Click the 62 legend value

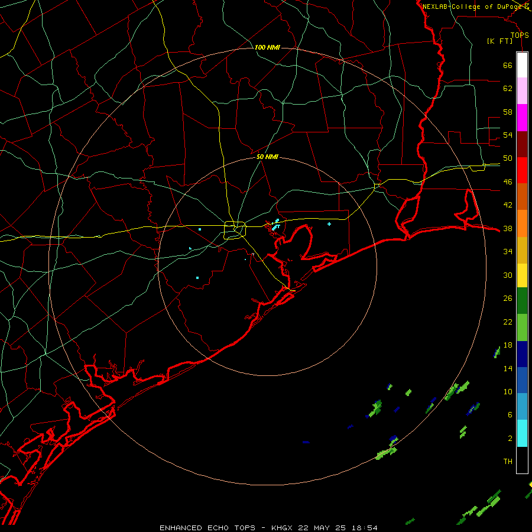coord(508,89)
